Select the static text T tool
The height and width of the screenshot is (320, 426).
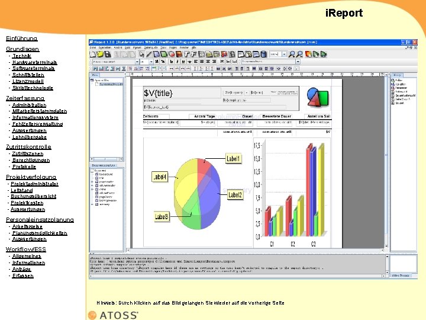pyautogui.click(x=186, y=54)
